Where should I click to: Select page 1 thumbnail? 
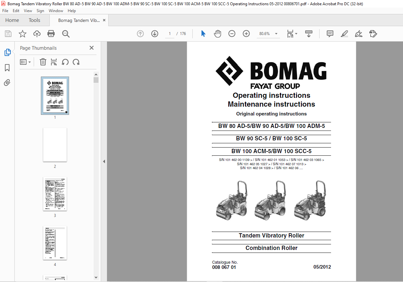point(55,96)
